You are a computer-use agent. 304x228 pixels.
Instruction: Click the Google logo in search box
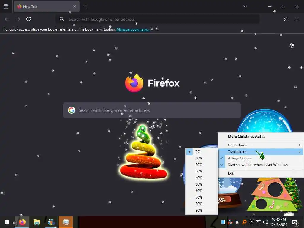[71, 110]
